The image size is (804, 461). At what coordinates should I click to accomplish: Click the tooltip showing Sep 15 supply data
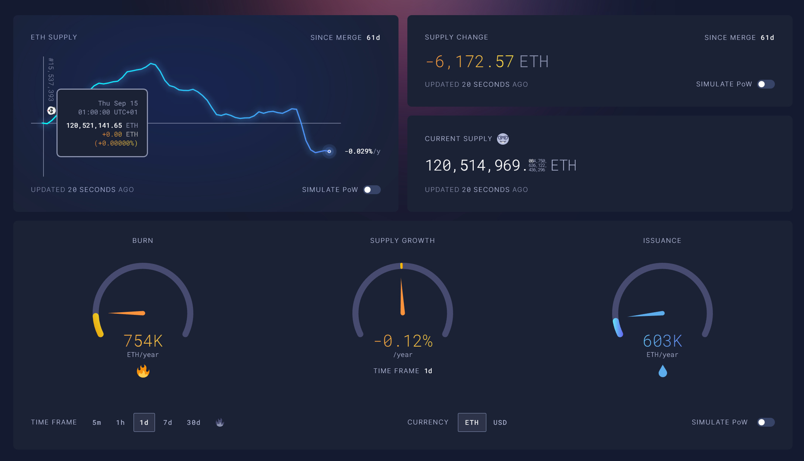tap(102, 123)
